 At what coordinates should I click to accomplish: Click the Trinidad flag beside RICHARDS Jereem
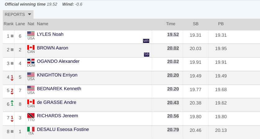(x=31, y=115)
